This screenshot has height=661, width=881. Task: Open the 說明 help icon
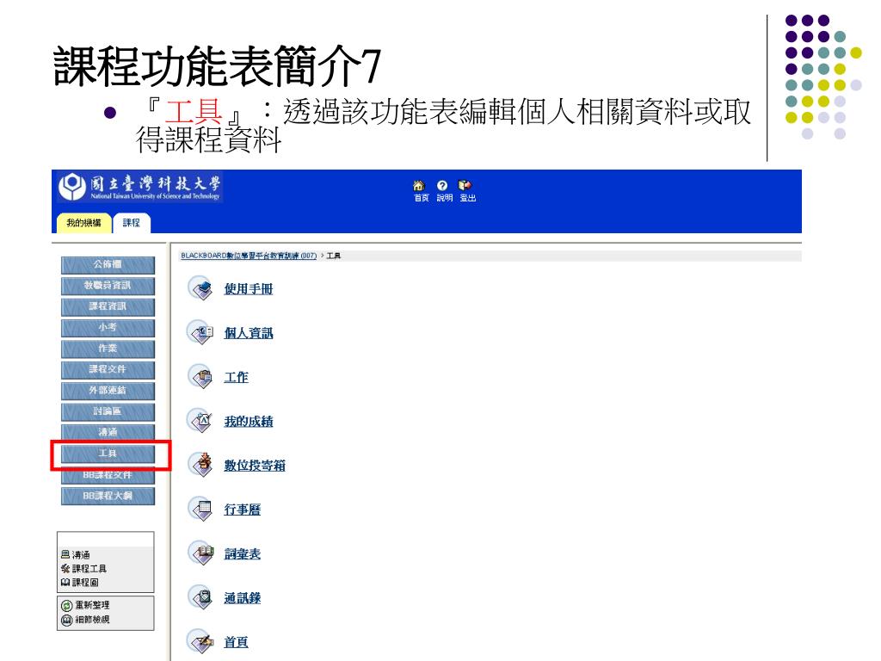click(442, 186)
